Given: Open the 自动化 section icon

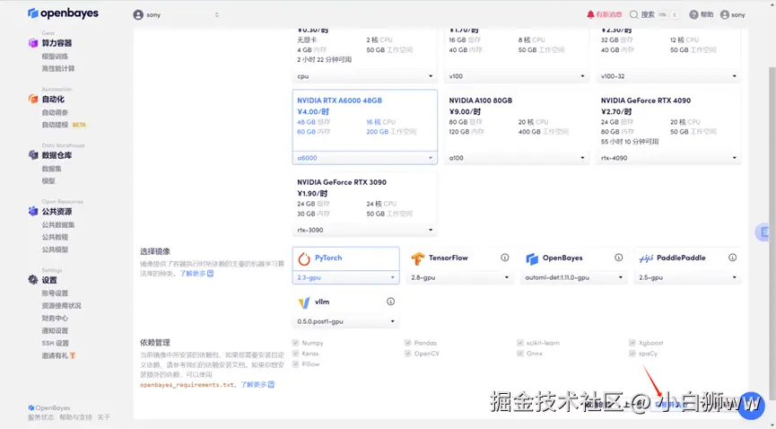Looking at the screenshot, I should 32,99.
